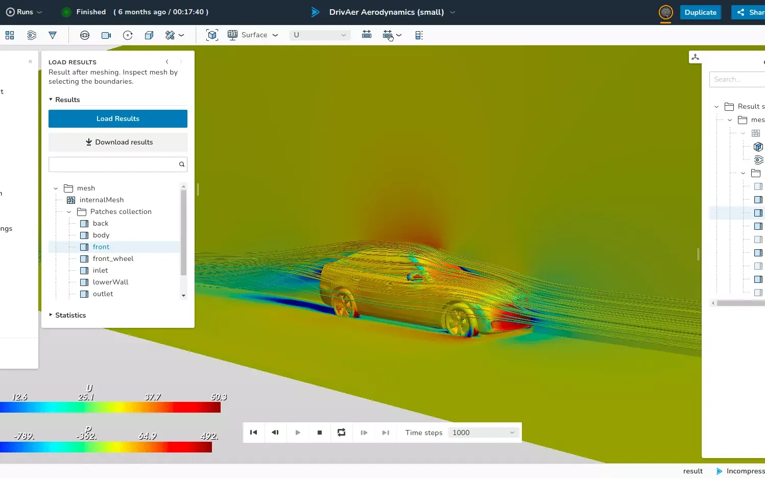Screen dimensions: 765x478
Task: Open the U field selector dropdown
Action: point(320,35)
